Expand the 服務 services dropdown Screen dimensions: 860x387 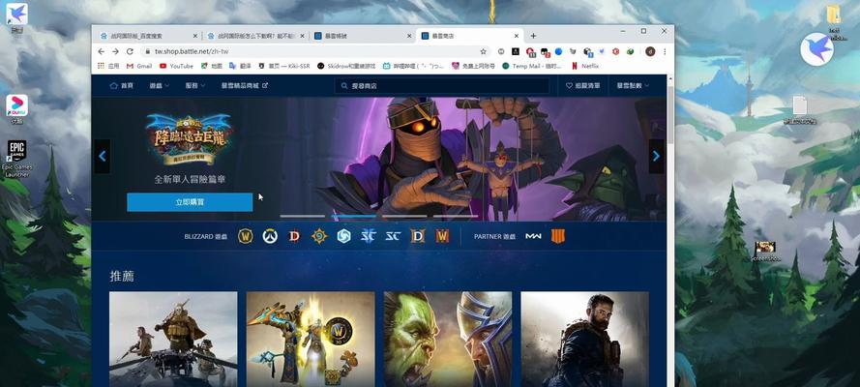pyautogui.click(x=195, y=86)
